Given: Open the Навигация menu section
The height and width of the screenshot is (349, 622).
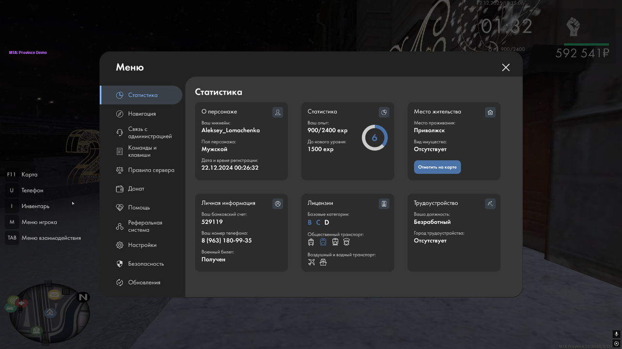Looking at the screenshot, I should (x=141, y=114).
